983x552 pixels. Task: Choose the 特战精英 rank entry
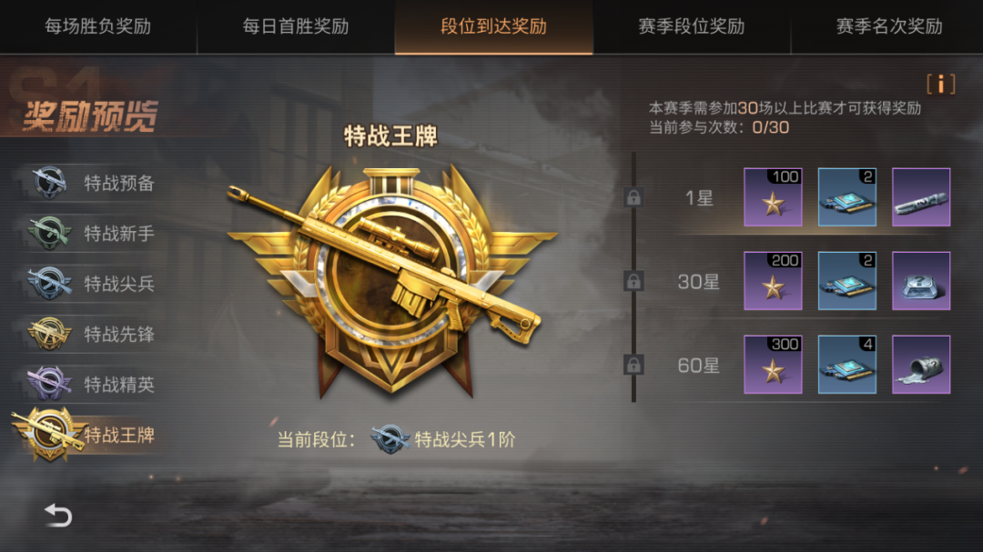91,384
